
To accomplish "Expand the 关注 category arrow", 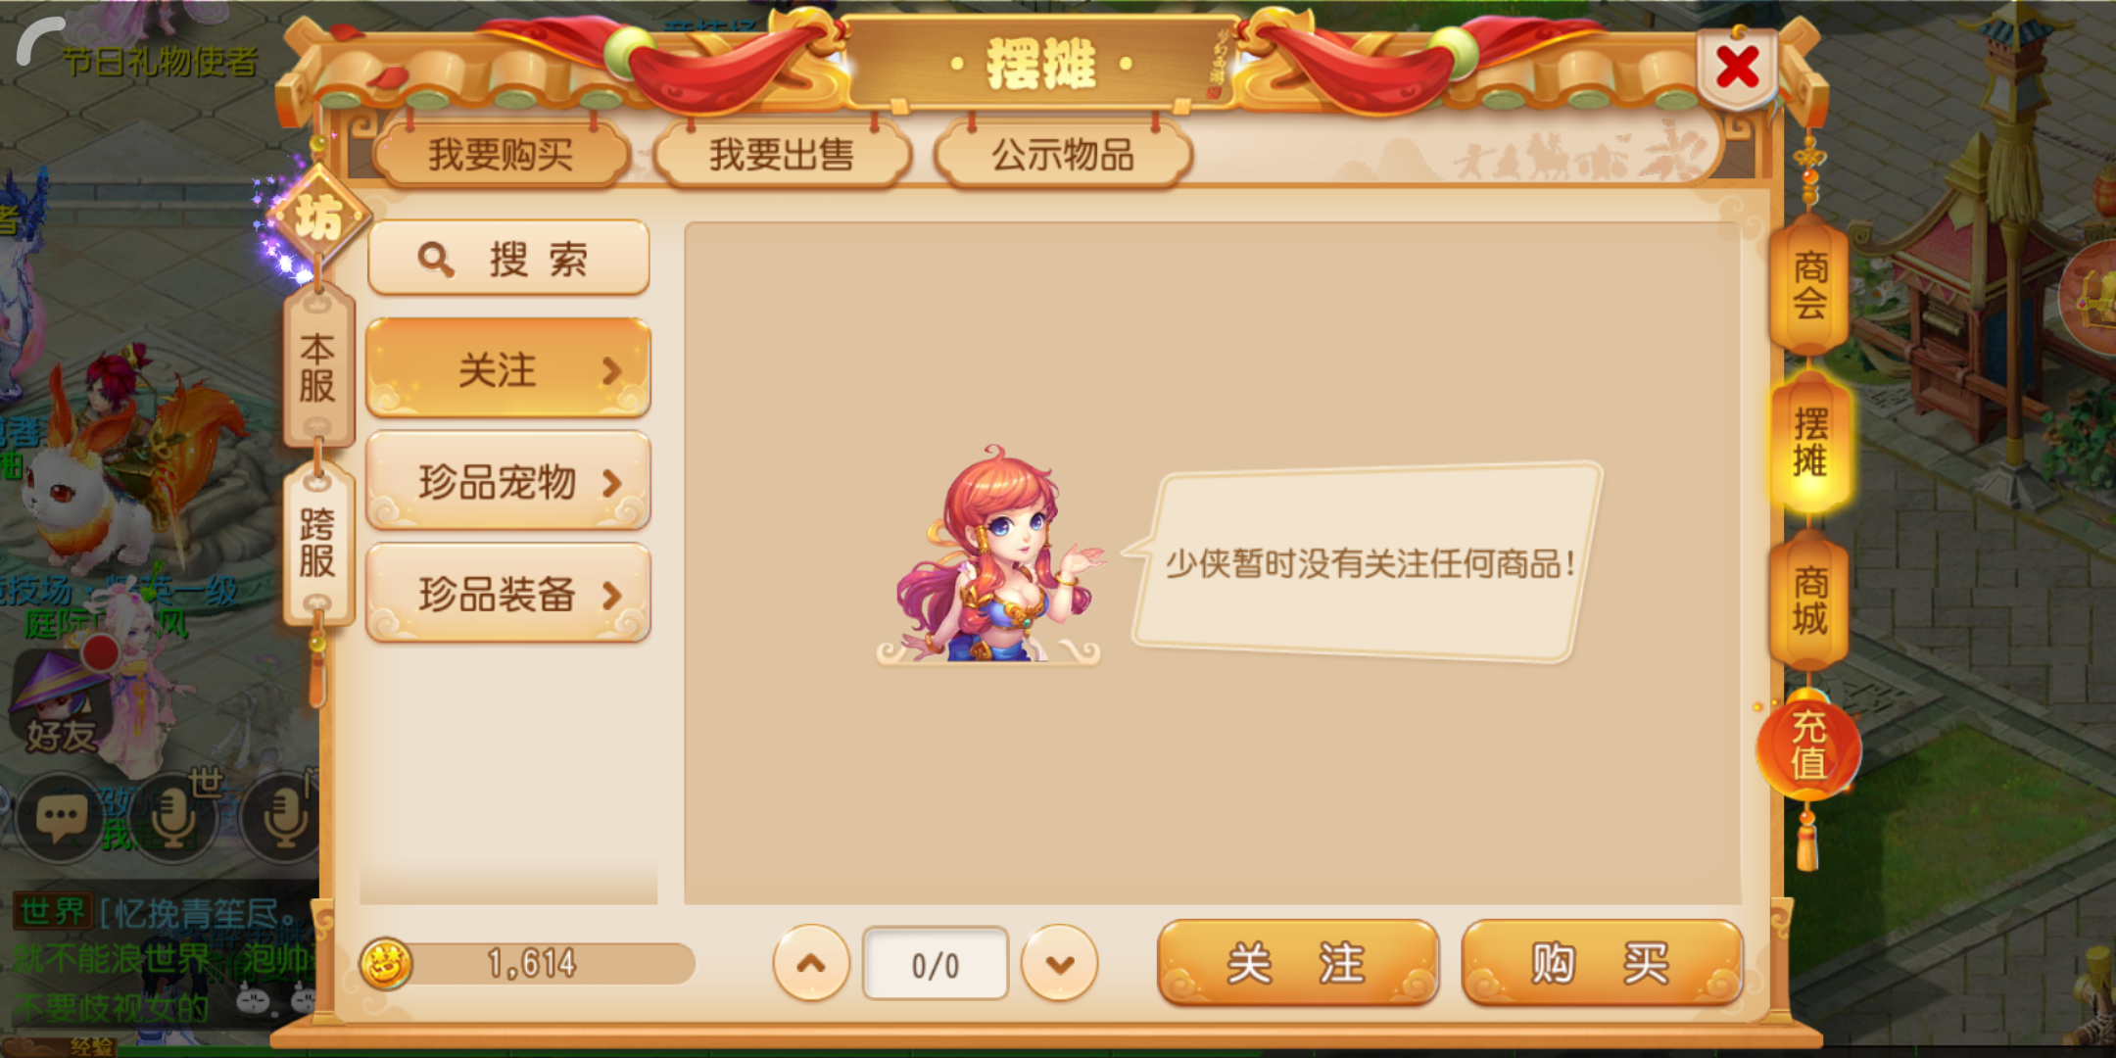I will (611, 370).
